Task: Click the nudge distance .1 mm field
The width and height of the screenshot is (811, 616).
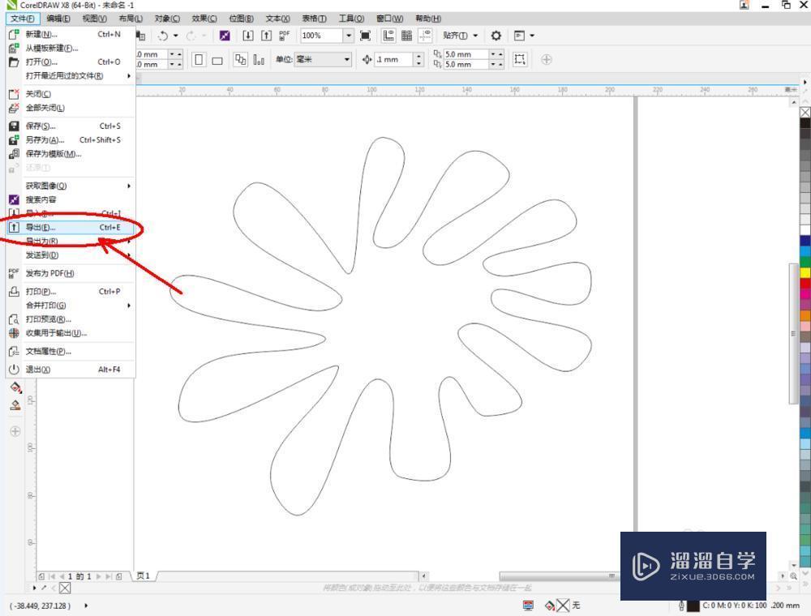Action: point(394,59)
